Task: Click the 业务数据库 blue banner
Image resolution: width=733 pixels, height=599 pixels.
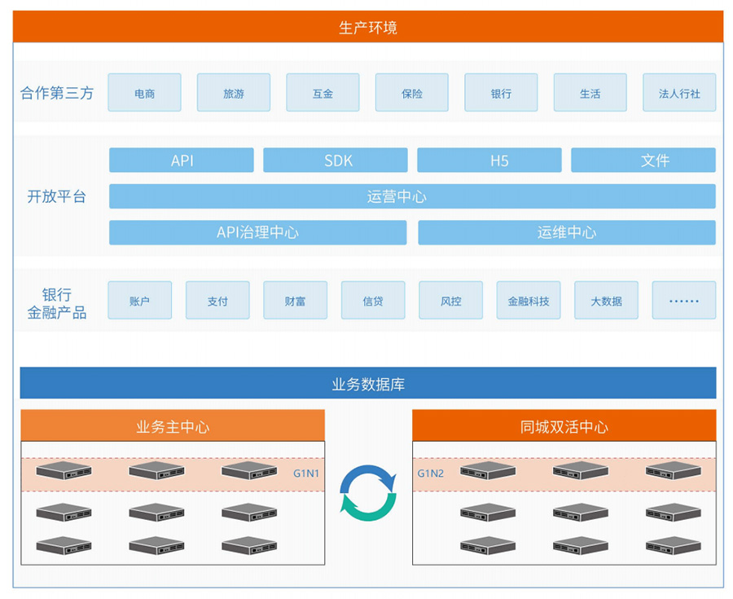Action: pyautogui.click(x=368, y=383)
